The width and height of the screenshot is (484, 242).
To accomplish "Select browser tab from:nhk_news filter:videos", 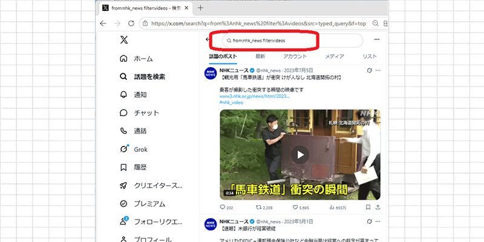I will click(145, 8).
